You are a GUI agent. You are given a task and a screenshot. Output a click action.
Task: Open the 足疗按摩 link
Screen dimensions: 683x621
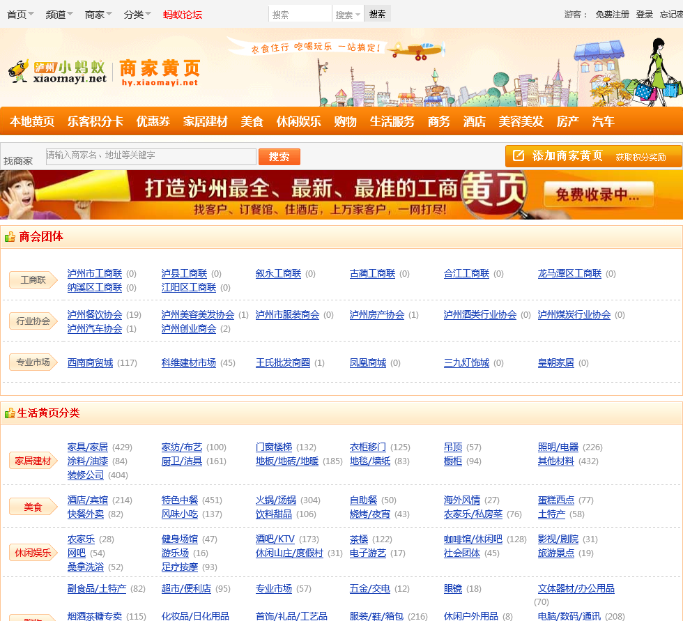coord(180,567)
